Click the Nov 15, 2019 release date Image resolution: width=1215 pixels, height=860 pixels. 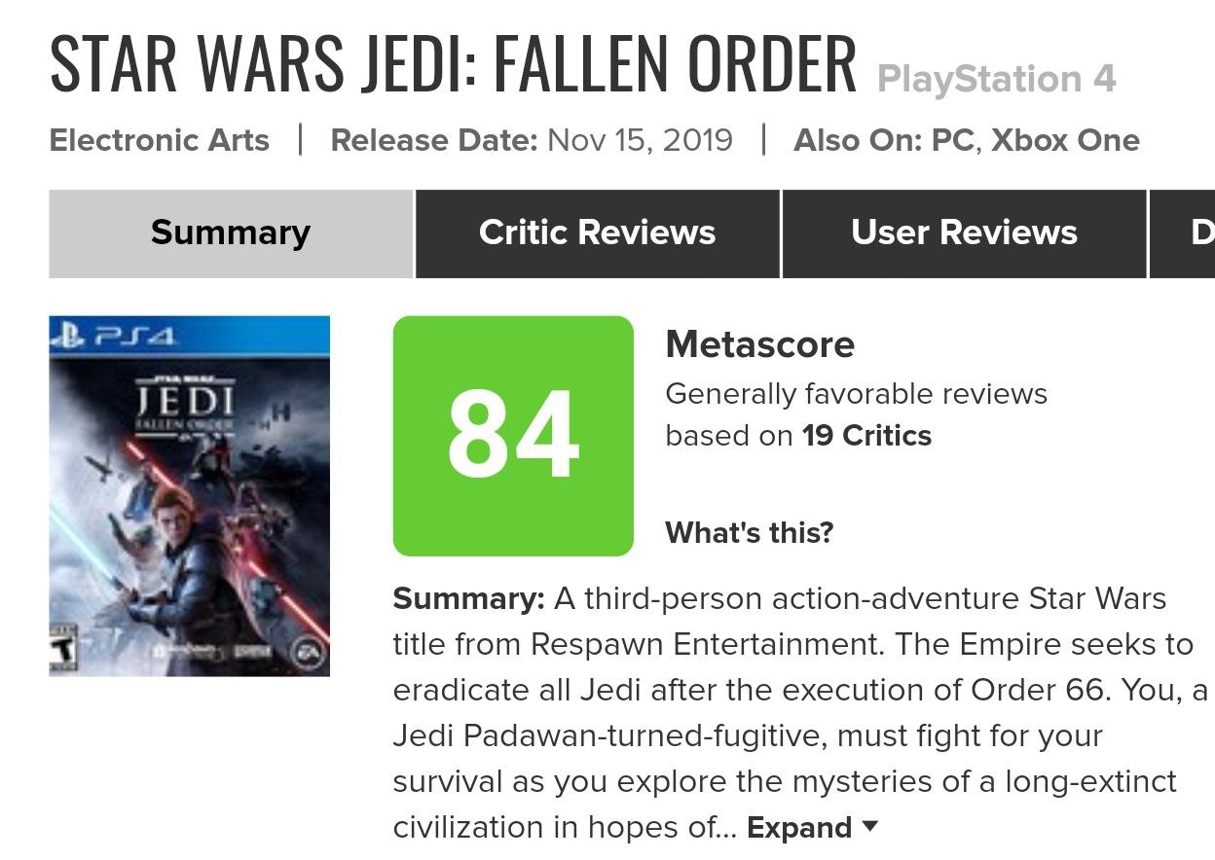[x=640, y=140]
